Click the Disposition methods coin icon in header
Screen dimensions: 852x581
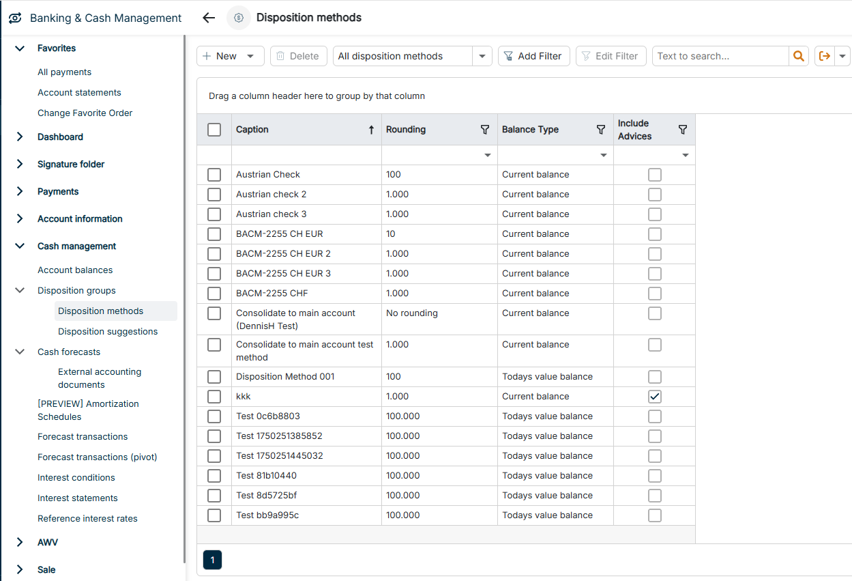pos(239,18)
